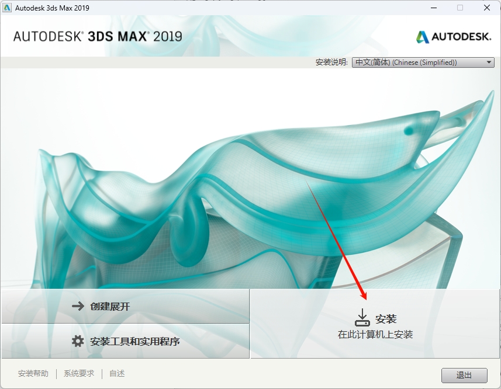Open the 安装帮助 link

[x=33, y=373]
